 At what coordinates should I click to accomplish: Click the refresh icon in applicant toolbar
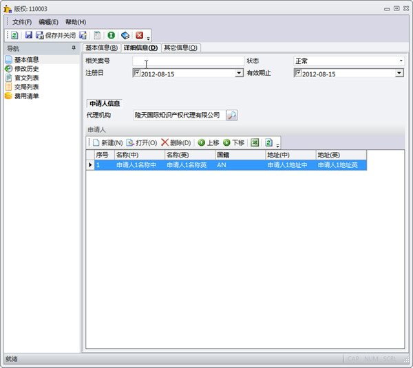[x=268, y=142]
